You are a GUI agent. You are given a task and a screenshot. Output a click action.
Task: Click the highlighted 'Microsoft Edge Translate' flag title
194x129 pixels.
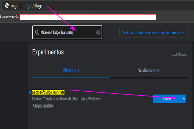pos(48,92)
